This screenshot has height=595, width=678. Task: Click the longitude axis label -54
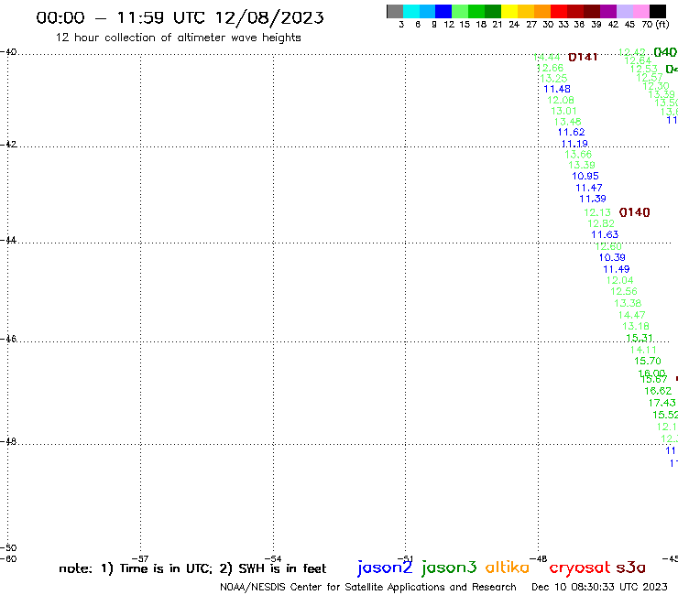(x=273, y=558)
